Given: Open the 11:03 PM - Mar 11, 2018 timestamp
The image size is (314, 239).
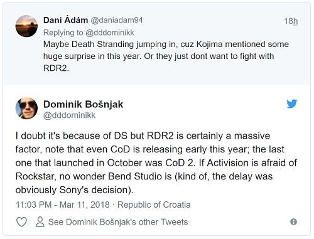Looking at the screenshot, I should click(x=63, y=204).
